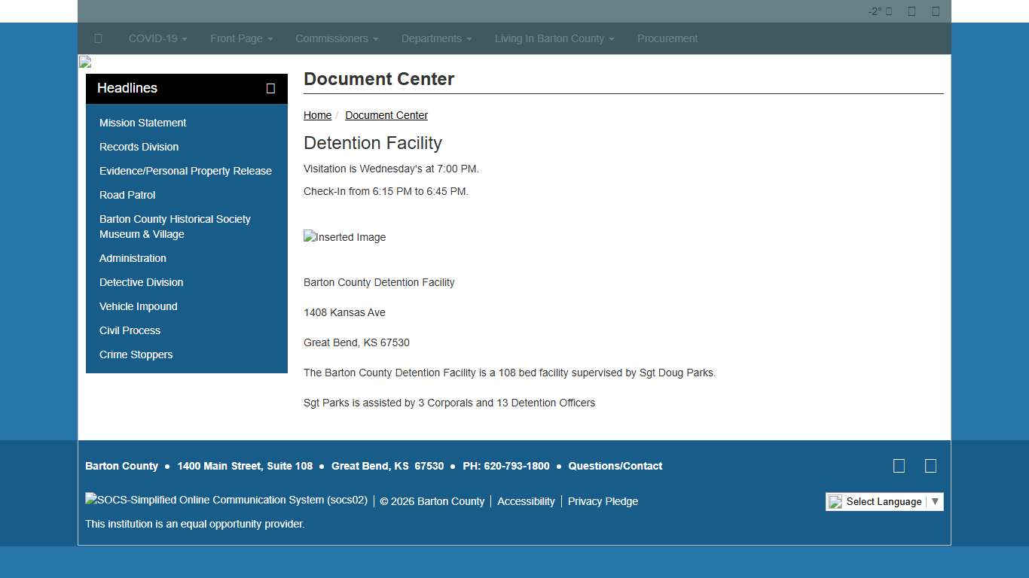Click the Twitter icon in the footer
The width and height of the screenshot is (1029, 578).
[930, 466]
